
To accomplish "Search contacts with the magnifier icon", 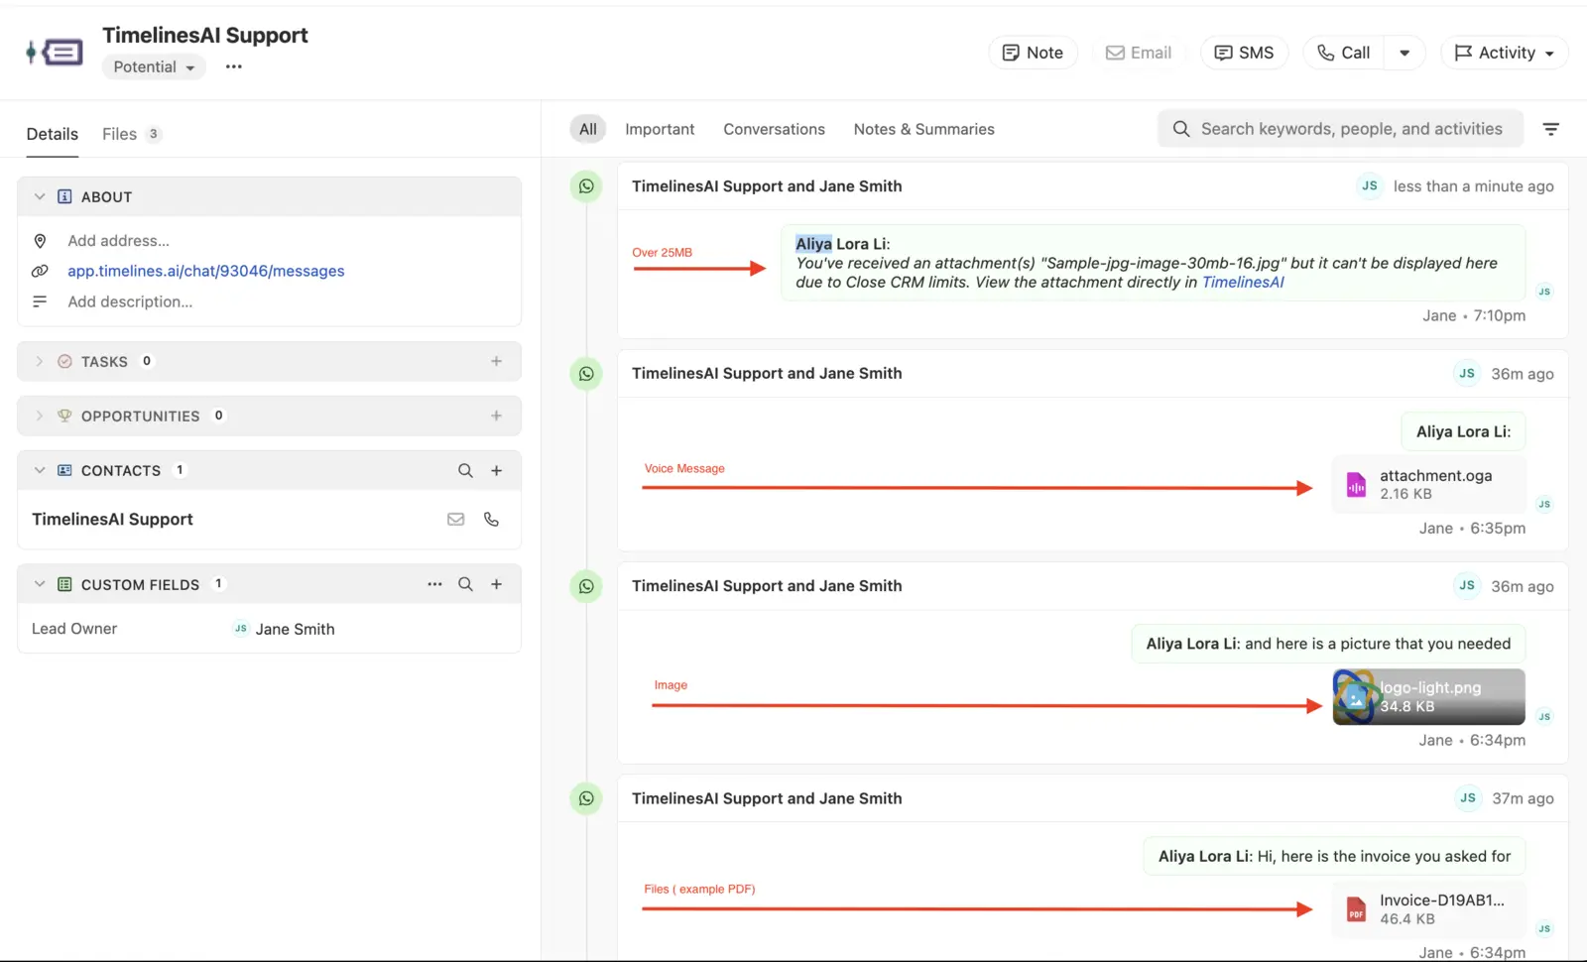I will (465, 470).
